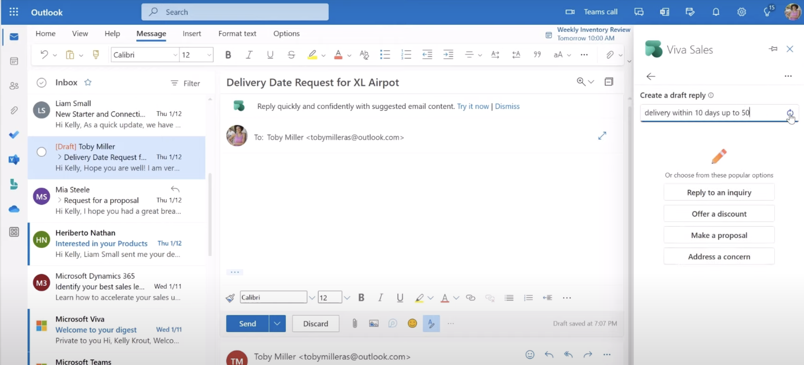Switch to the Insert tab
Viewport: 804px width, 365px height.
pos(192,33)
